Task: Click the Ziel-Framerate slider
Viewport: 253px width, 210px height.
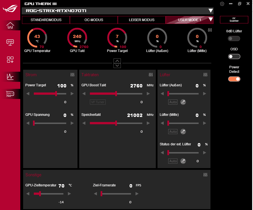Action: tap(116, 194)
